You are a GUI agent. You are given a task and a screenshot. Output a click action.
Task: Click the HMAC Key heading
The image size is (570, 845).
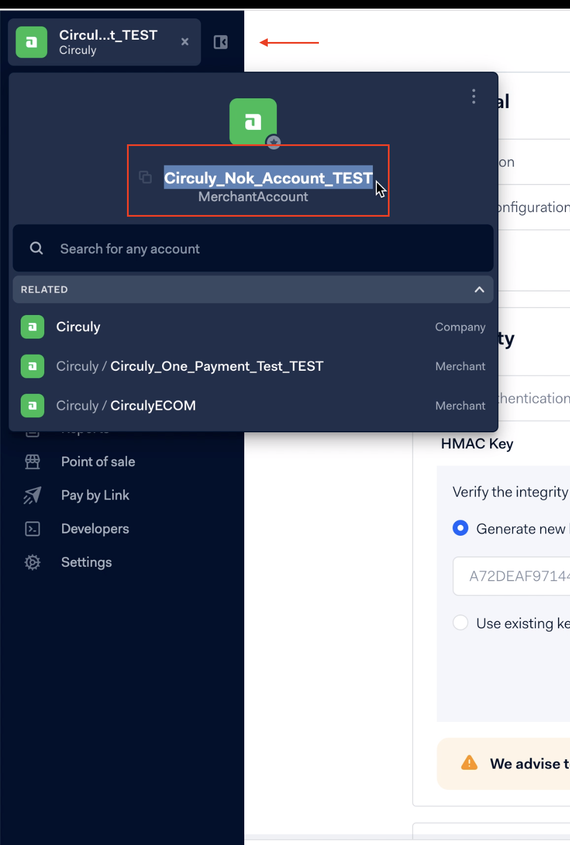tap(477, 444)
